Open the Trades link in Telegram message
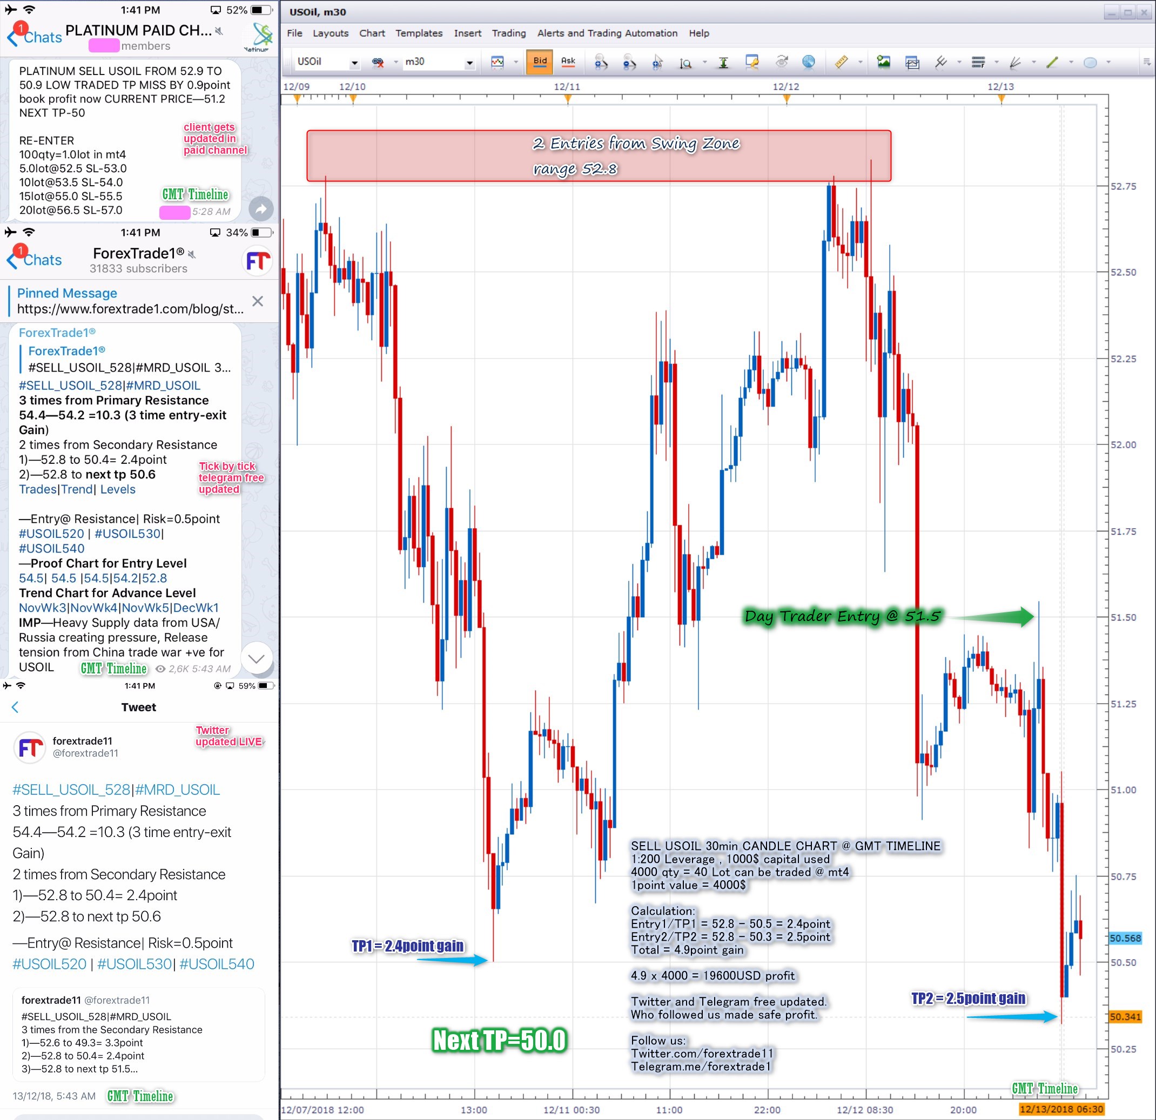This screenshot has height=1120, width=1156. click(38, 489)
